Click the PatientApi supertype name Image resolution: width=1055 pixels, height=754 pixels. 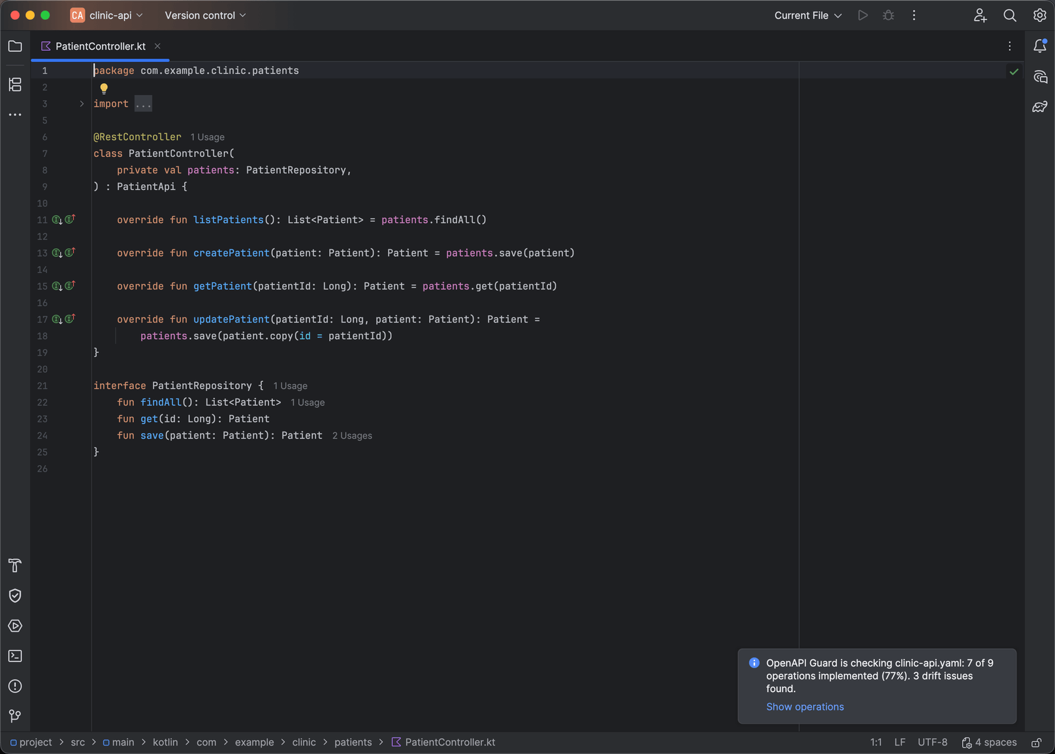(x=146, y=187)
